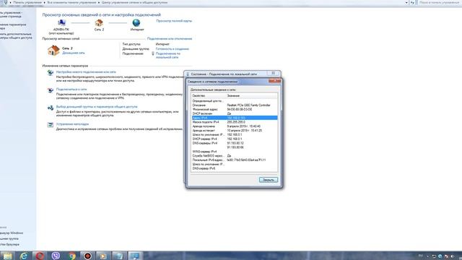Select the Служба NetBIOS row

(x=234, y=156)
